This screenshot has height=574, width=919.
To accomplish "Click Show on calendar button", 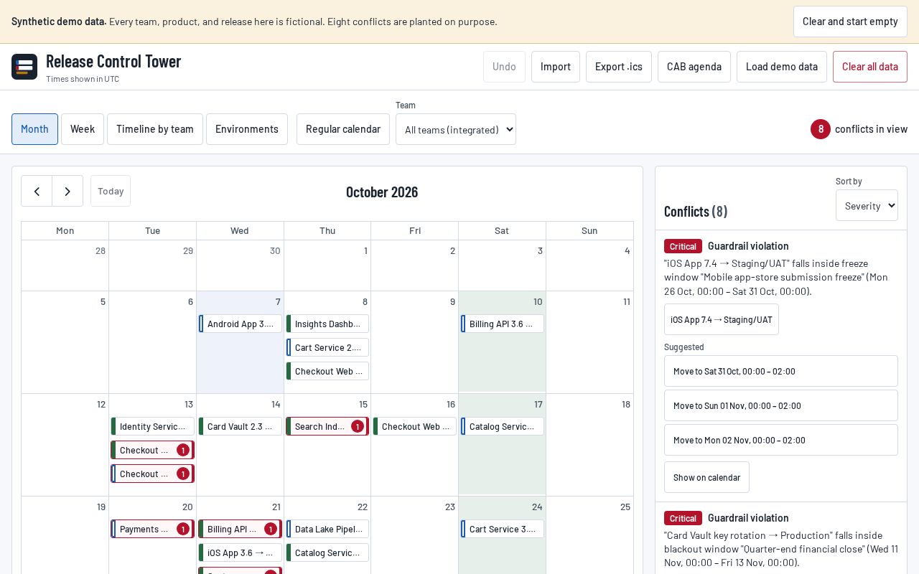I will pyautogui.click(x=706, y=477).
